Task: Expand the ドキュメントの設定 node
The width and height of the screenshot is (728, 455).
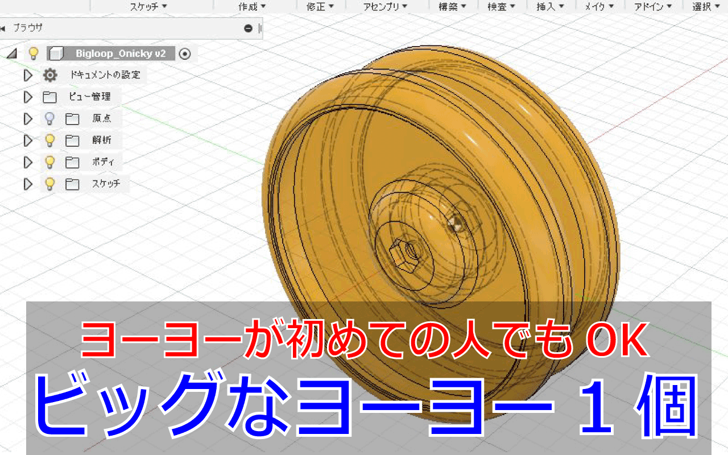Action: [x=28, y=75]
